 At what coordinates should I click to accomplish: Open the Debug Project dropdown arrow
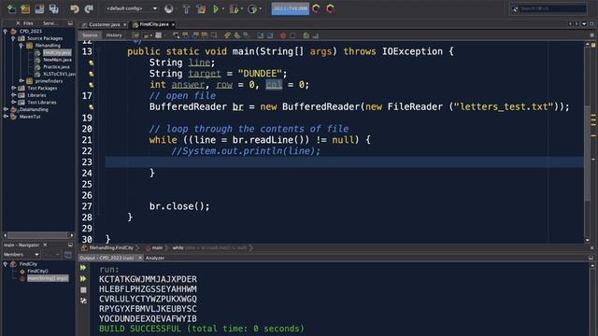pos(242,8)
